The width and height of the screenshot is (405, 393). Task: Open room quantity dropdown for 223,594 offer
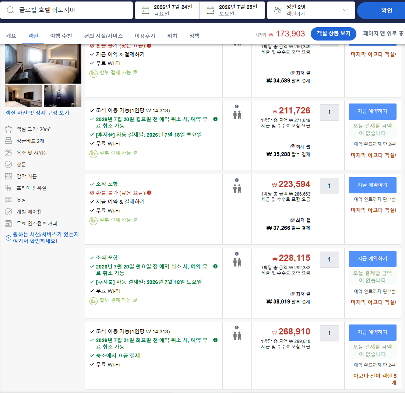pyautogui.click(x=329, y=186)
